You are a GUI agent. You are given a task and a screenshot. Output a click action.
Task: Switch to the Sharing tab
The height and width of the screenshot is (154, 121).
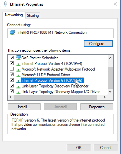(33, 16)
